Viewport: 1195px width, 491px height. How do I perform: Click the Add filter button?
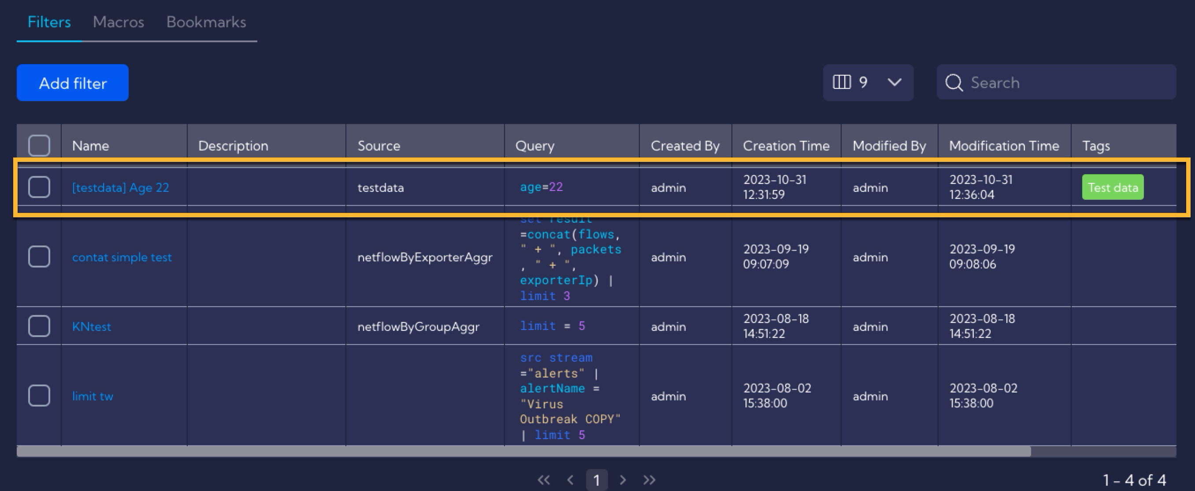[73, 83]
